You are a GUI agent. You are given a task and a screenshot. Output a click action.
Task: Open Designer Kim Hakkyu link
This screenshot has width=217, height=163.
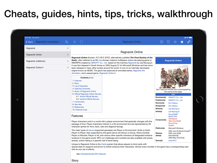[x=173, y=106]
